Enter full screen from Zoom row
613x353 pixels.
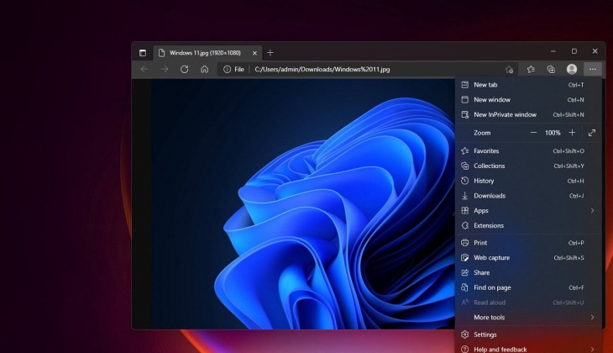[592, 133]
